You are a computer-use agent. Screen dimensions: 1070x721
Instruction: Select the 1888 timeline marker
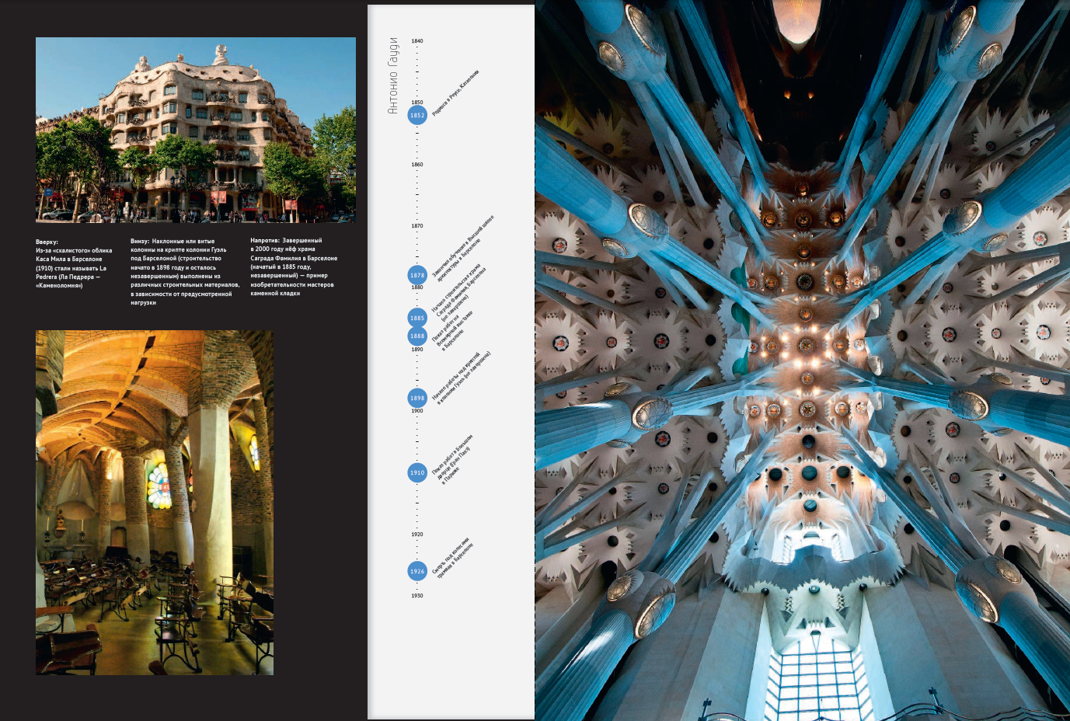[x=417, y=336]
